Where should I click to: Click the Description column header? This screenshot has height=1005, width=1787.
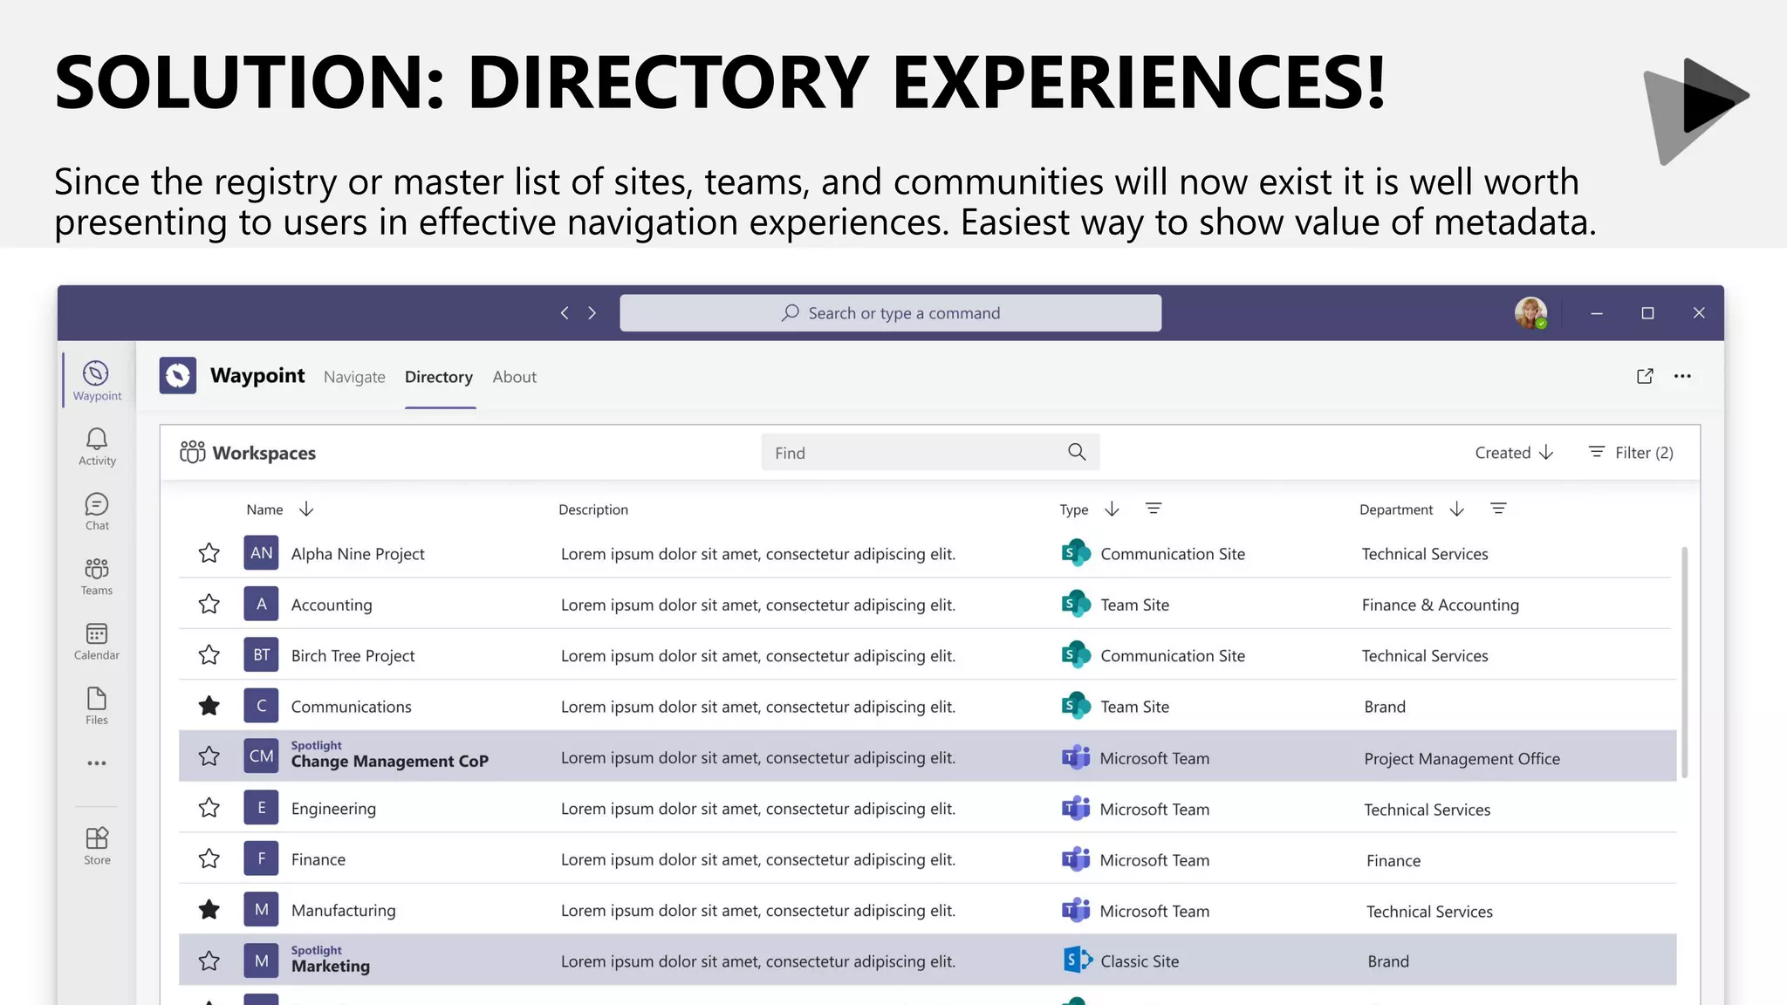[x=593, y=509]
